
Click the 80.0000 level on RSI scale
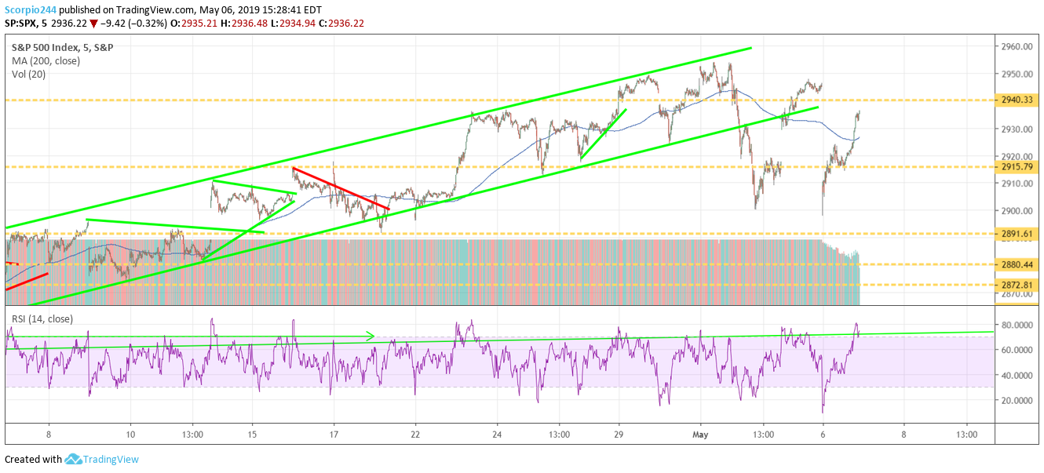click(1014, 325)
